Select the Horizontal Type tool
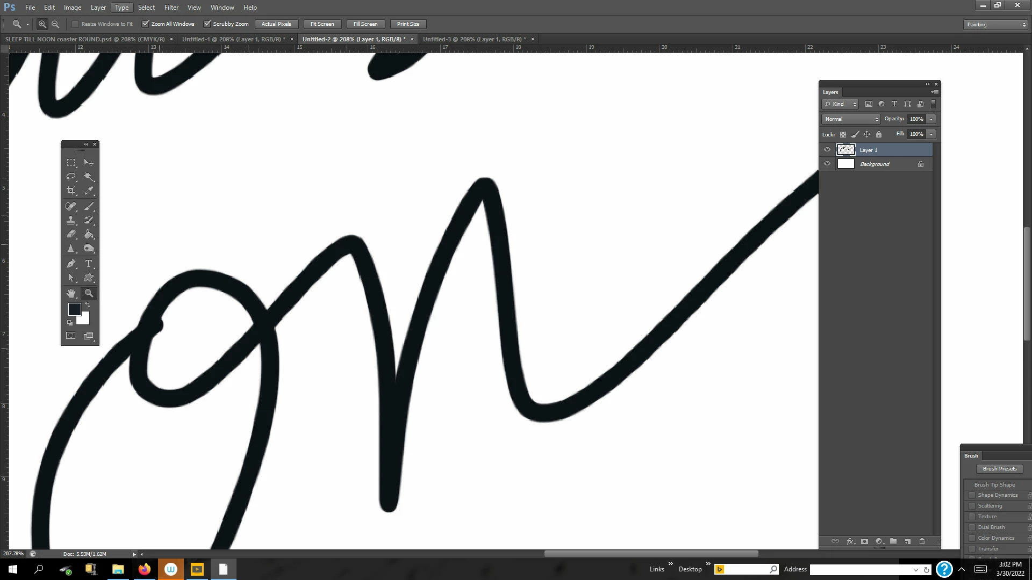Viewport: 1032px width, 580px height. point(89,264)
